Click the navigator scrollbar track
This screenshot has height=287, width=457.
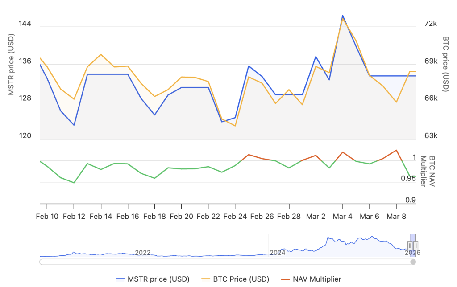(x=223, y=262)
